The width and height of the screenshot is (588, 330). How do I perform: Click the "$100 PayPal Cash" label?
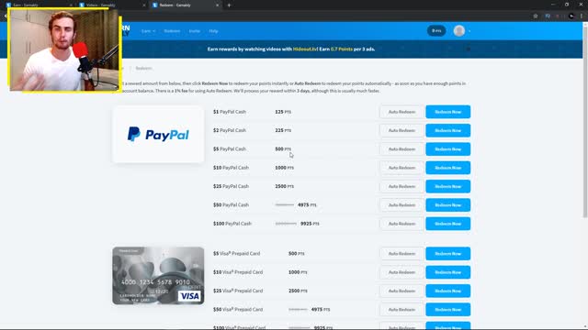click(232, 224)
